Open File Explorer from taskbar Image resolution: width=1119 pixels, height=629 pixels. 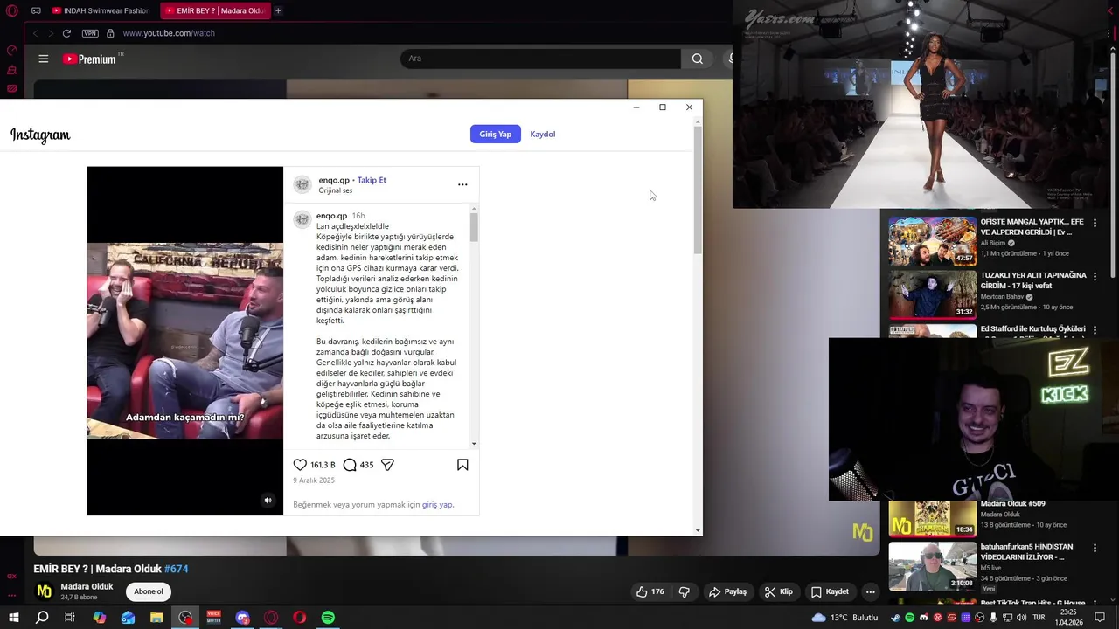156,618
